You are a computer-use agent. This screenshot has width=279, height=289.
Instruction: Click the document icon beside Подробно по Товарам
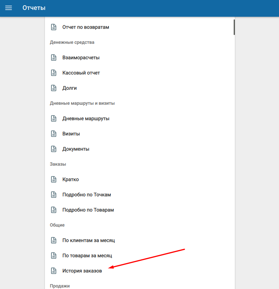[54, 210]
